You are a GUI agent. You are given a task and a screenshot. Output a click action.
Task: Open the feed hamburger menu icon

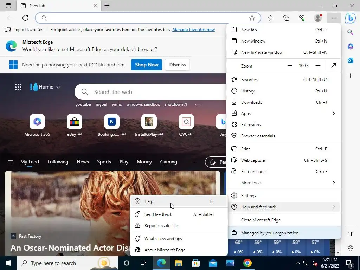pos(10,162)
